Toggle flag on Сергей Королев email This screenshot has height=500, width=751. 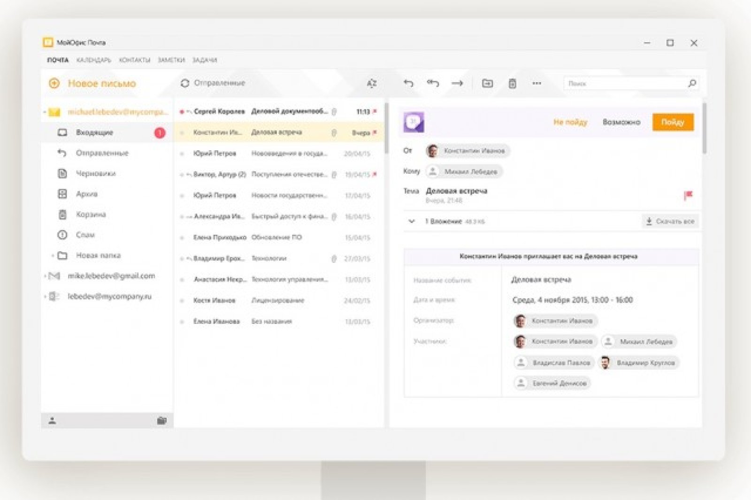click(375, 112)
